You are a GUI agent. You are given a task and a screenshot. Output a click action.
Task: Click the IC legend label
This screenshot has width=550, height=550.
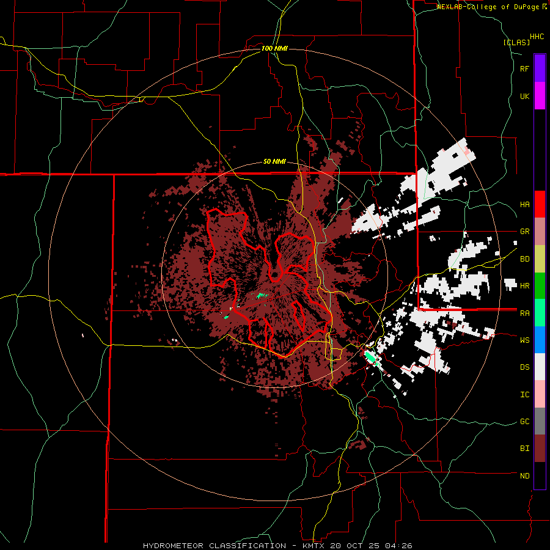pos(524,395)
